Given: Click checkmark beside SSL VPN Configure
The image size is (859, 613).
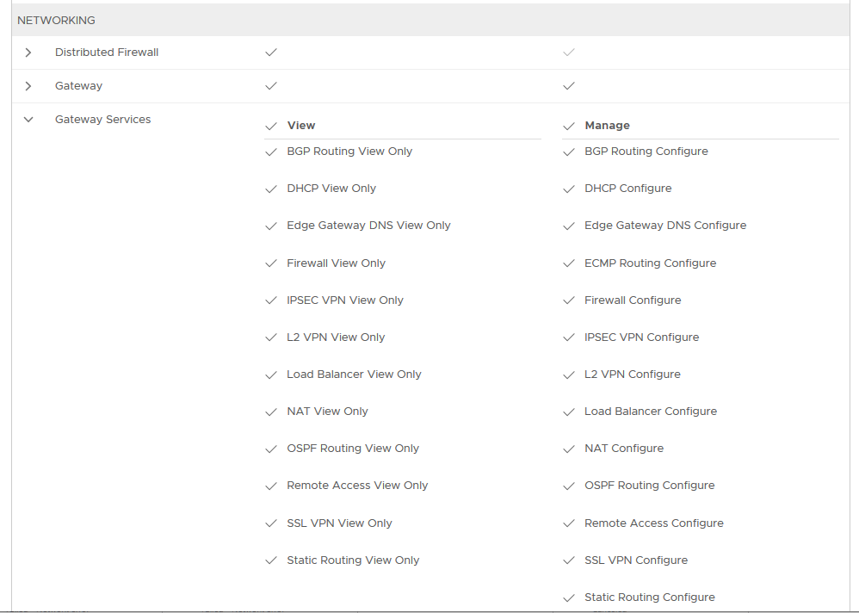Looking at the screenshot, I should click(568, 560).
